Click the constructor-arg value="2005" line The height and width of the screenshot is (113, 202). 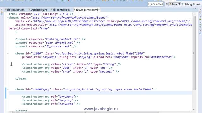pos(67,68)
